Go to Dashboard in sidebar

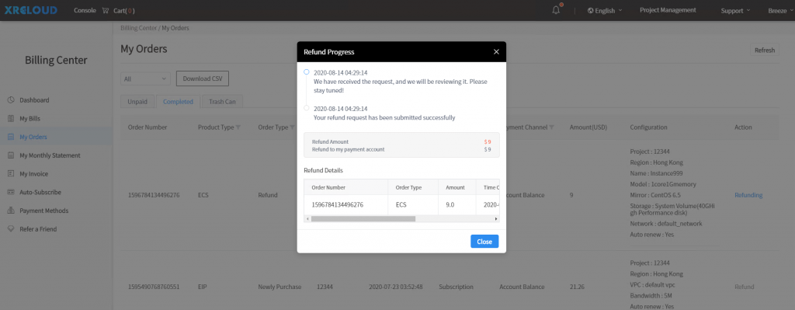coord(34,100)
